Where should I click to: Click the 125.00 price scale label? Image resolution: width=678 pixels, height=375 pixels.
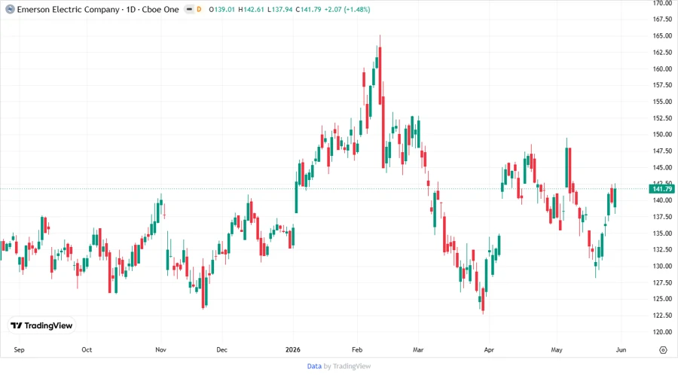click(x=662, y=299)
